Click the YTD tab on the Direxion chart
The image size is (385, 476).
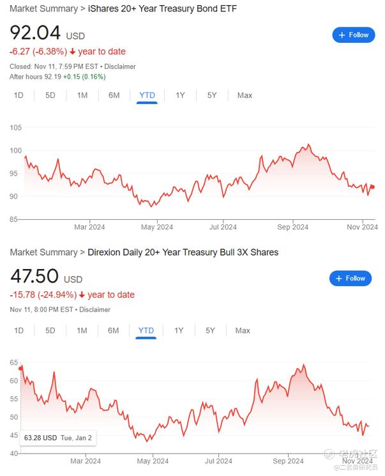tap(146, 330)
